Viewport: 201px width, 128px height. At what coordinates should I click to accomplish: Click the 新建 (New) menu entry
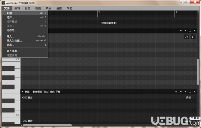[25, 13]
